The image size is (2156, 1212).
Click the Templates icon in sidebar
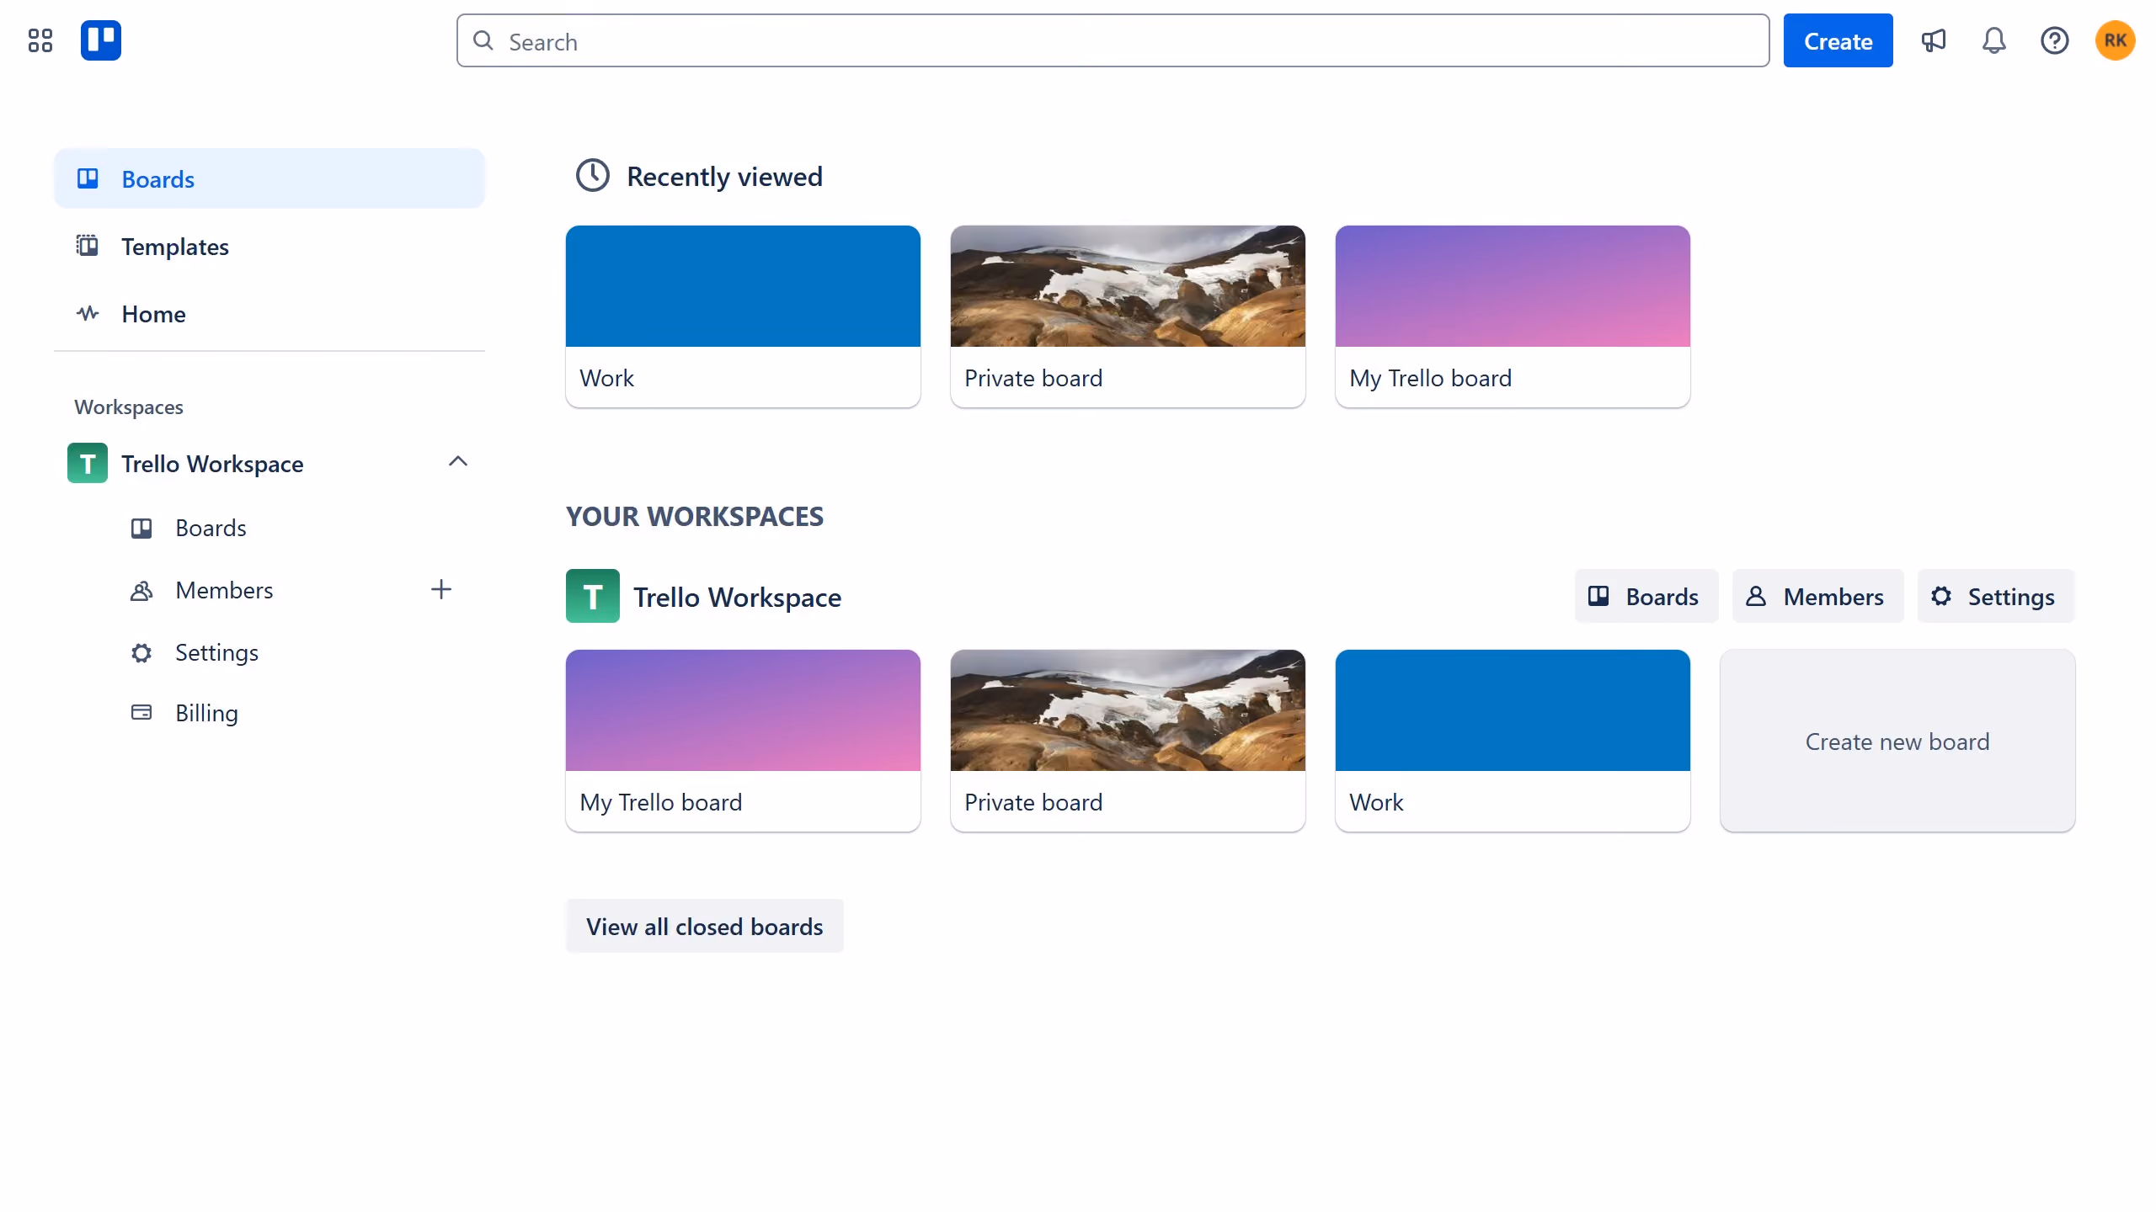tap(88, 246)
